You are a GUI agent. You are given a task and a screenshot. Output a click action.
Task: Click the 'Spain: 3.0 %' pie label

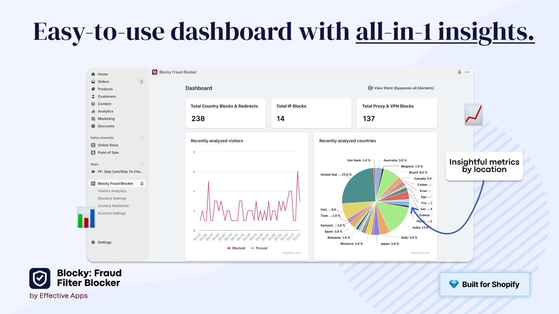pos(333,232)
